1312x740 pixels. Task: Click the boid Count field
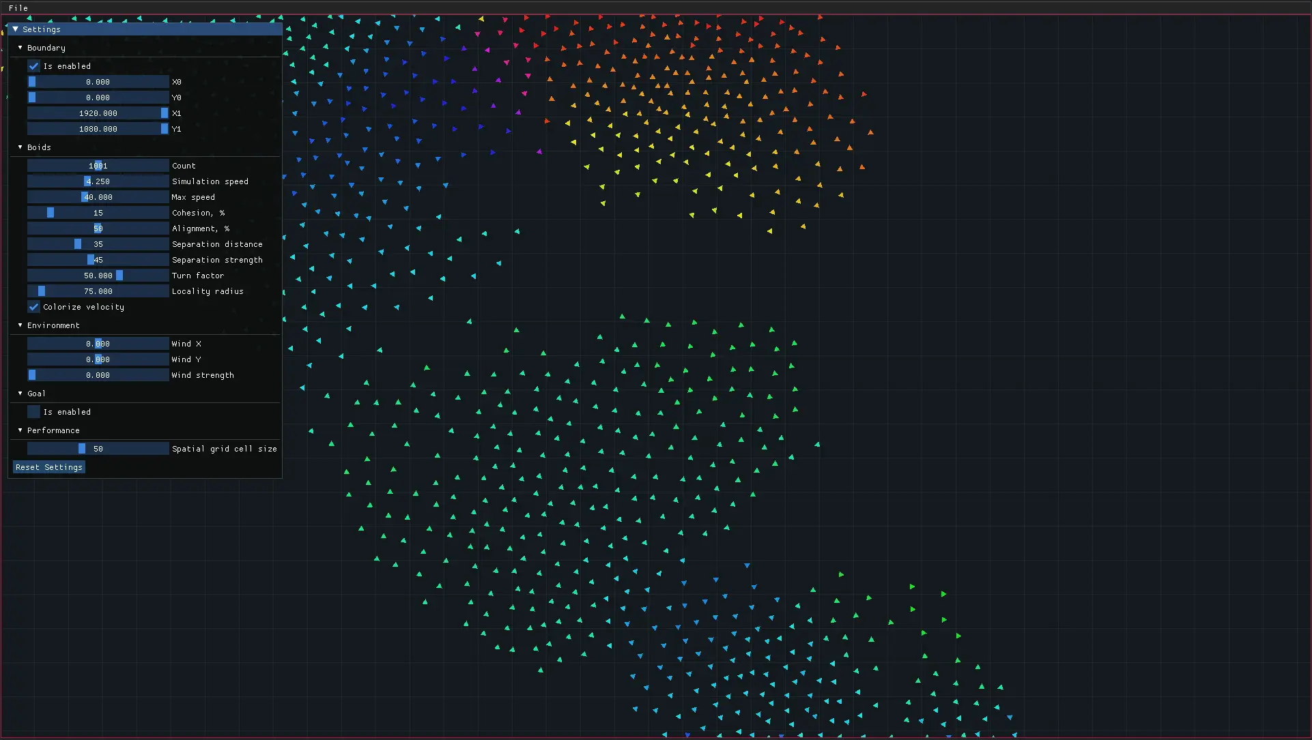point(98,165)
